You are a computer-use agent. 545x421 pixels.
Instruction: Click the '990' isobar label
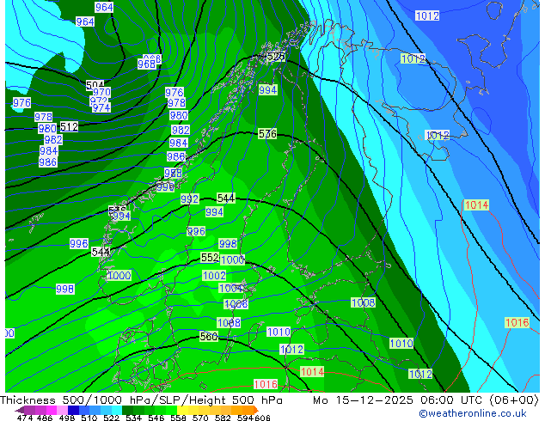(165, 187)
